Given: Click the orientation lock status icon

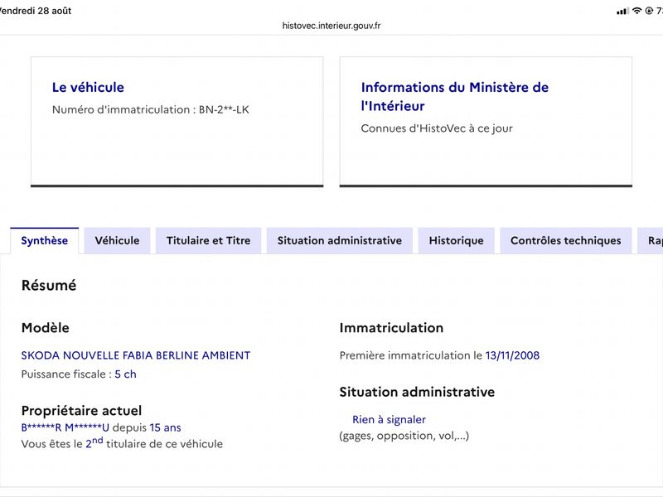Looking at the screenshot, I should click(x=649, y=11).
